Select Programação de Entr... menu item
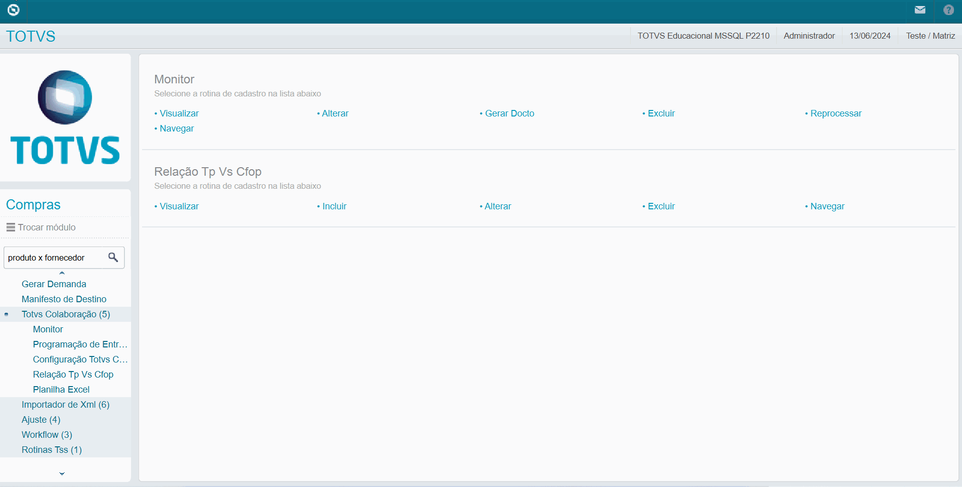 point(80,344)
